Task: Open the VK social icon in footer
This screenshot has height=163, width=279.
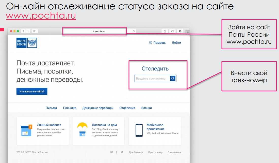Action: coord(111,152)
